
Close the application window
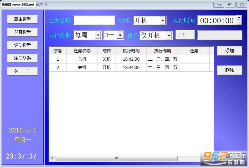pos(242,5)
